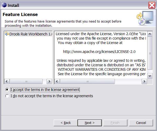Click the feature list horizontal scrollbar thumb
Screen dimensions: 157x131
[28, 81]
